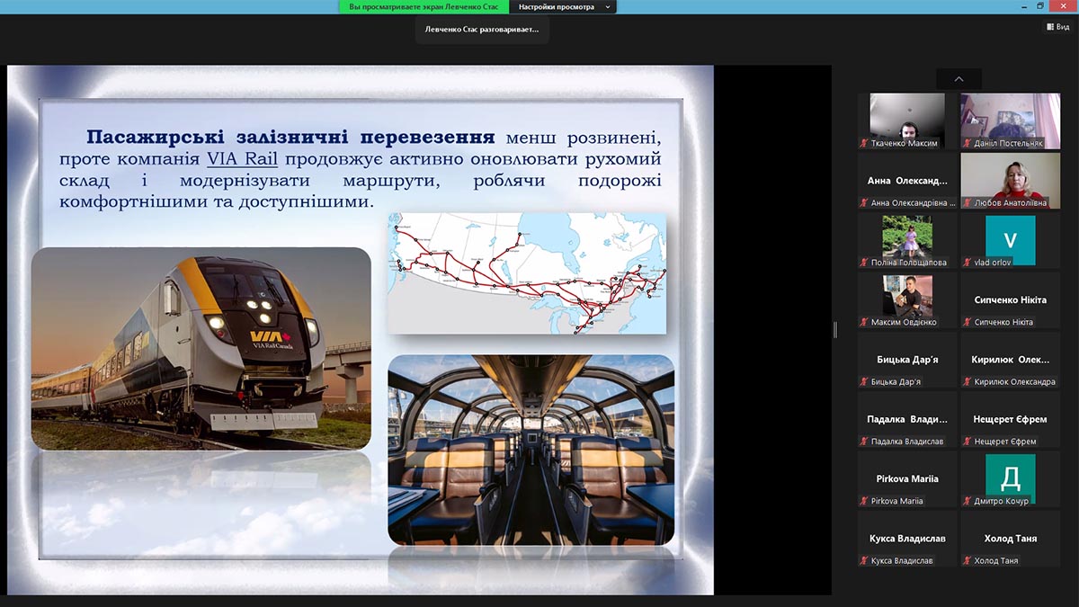
Task: Click muted mic icon for Pirkova Mariia
Action: (864, 501)
